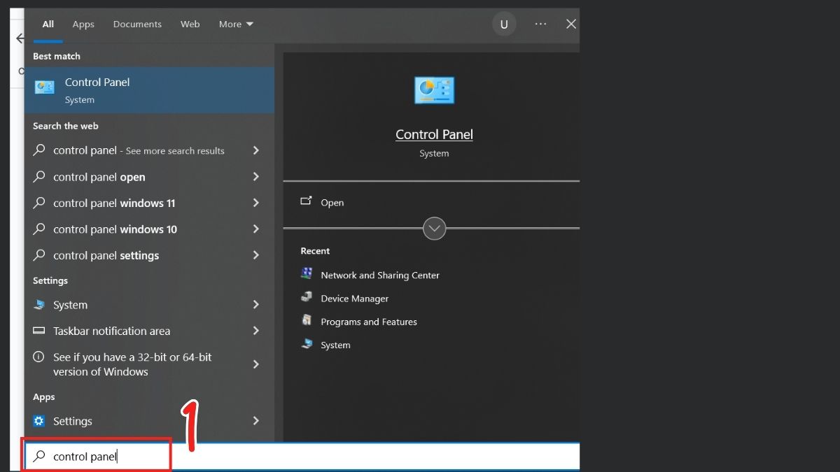Click the Settings gear app icon

[x=39, y=421]
